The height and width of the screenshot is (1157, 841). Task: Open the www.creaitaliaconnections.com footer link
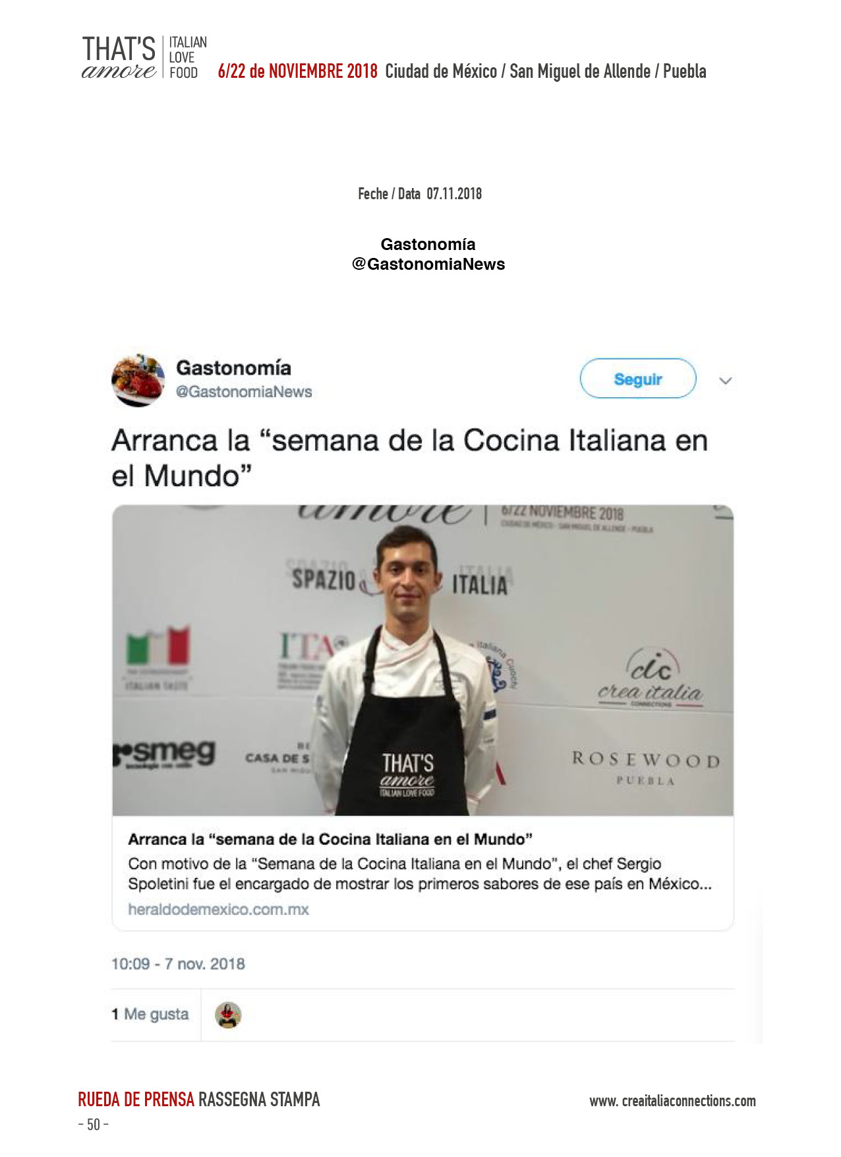pos(672,1101)
